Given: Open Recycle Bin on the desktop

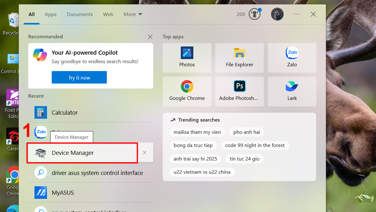Looking at the screenshot, I should click(x=11, y=24).
